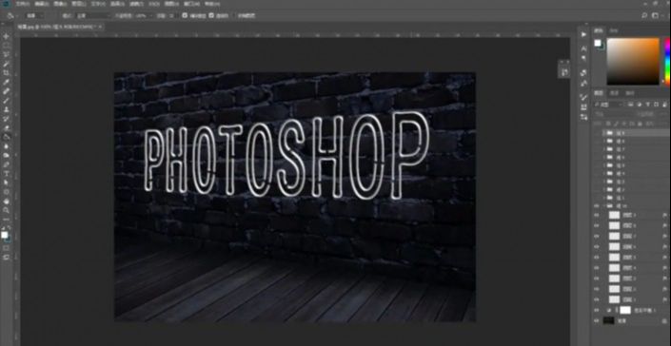Select the Brush tool

(6, 101)
